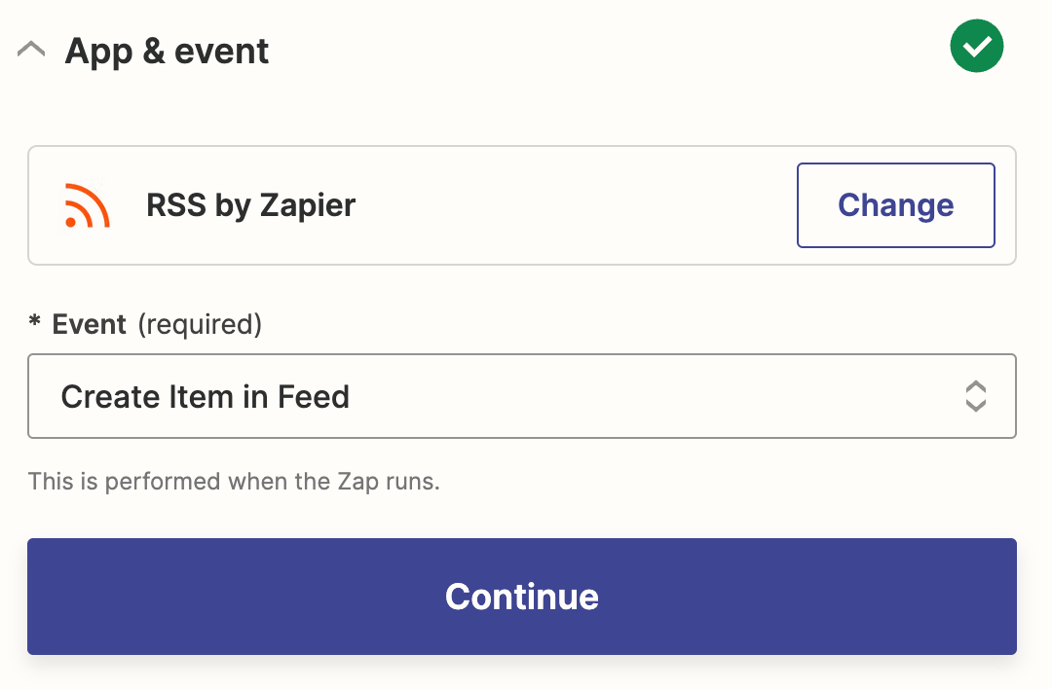Click the word "Zapier" in the app card
1052x689 pixels.
[307, 205]
